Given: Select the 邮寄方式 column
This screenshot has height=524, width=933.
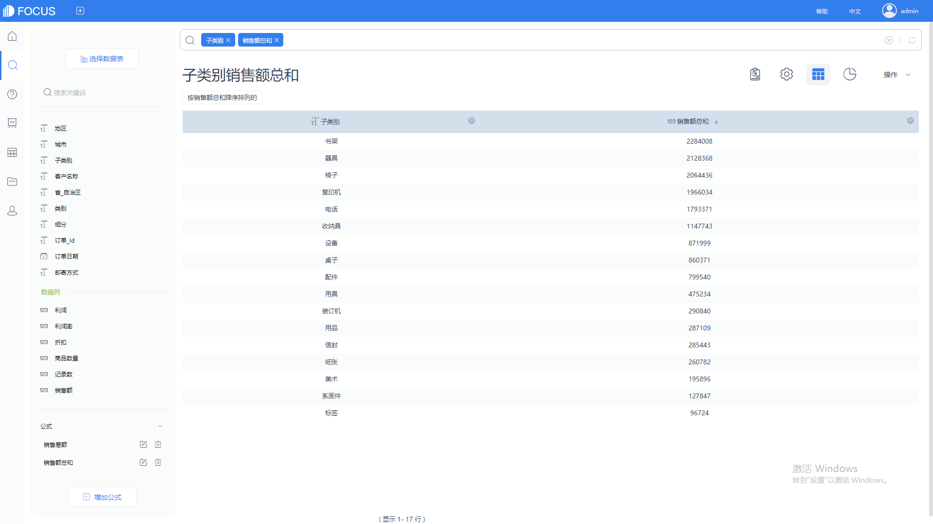Looking at the screenshot, I should coord(66,273).
